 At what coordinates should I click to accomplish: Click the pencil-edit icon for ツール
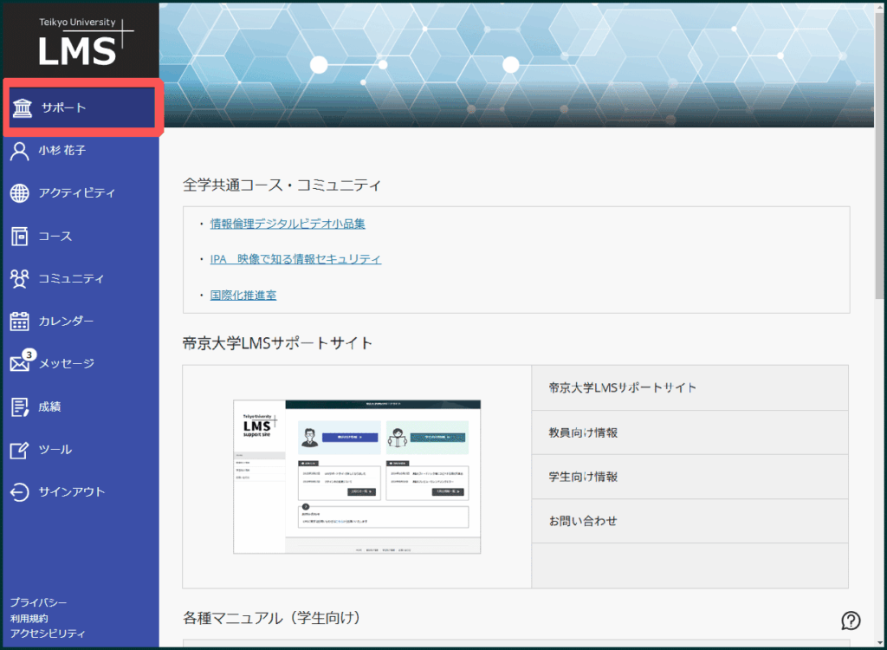pos(20,450)
